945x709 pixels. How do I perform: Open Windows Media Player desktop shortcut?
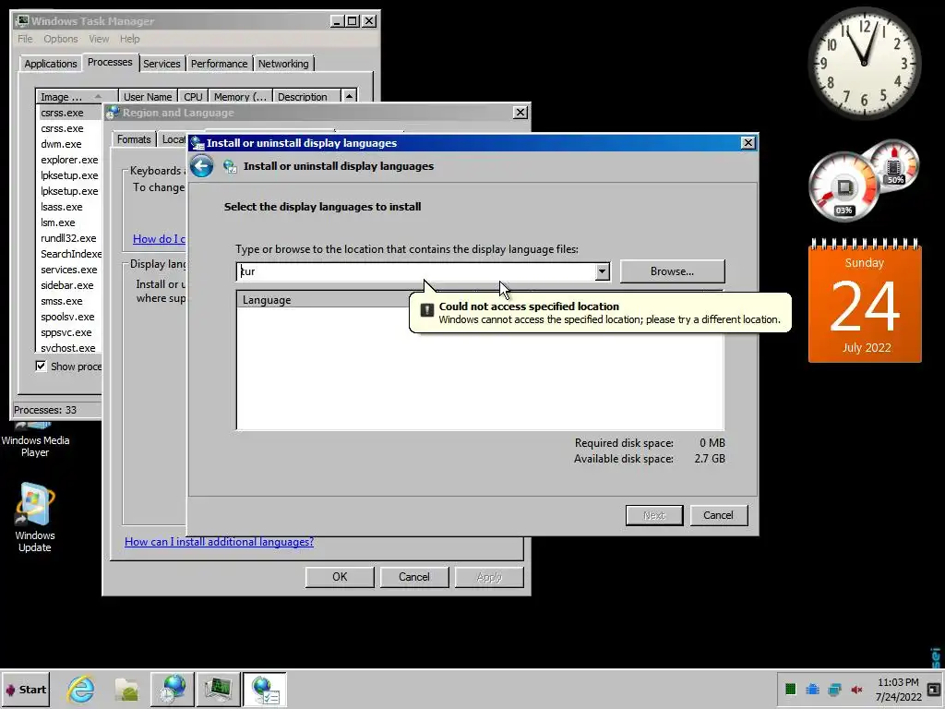click(35, 440)
